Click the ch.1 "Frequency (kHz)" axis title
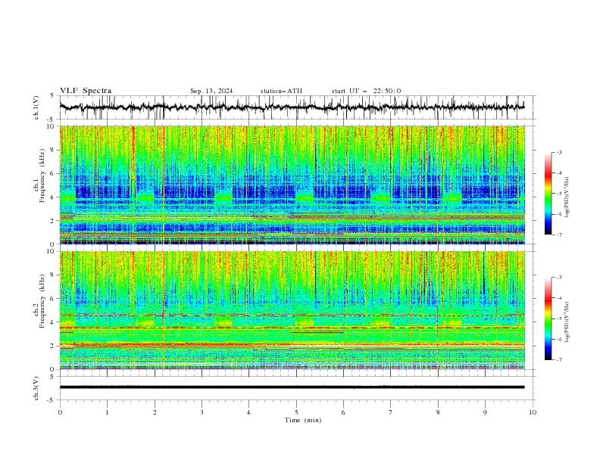The image size is (600, 463). [42, 176]
